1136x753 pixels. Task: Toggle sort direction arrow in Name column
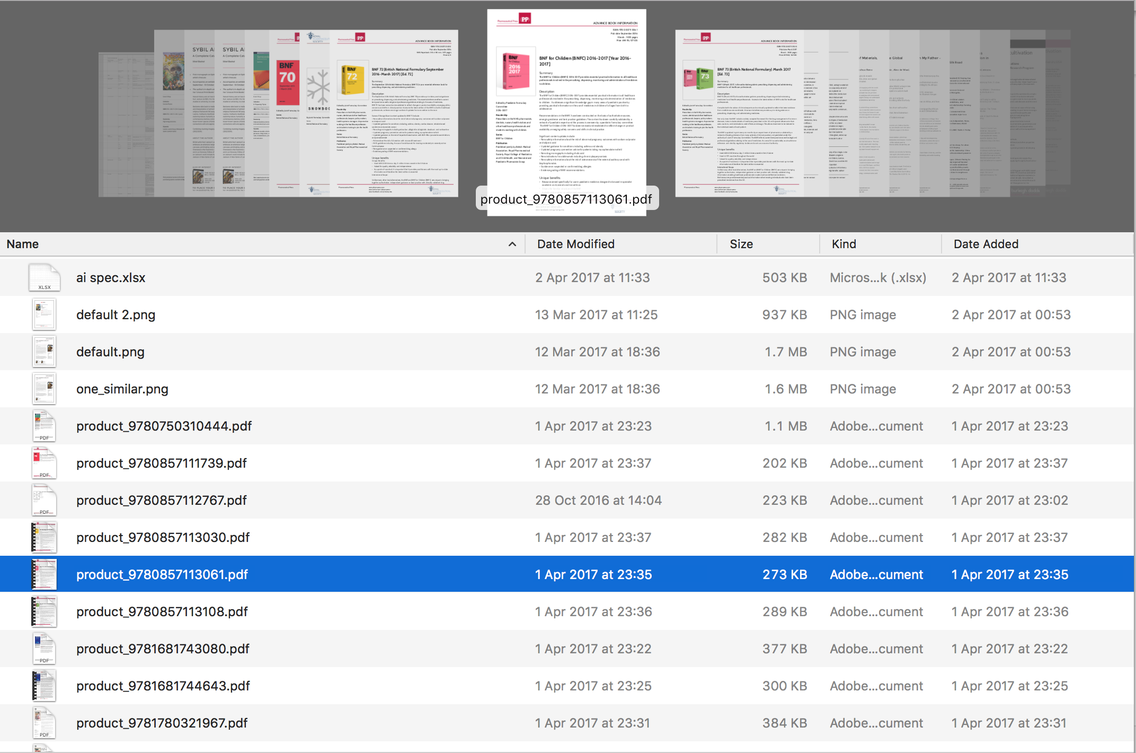[512, 244]
